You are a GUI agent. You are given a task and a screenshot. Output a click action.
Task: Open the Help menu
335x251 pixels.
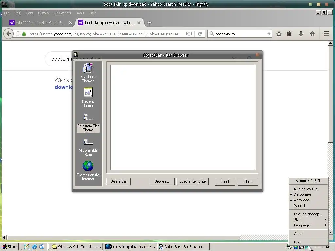(x=93, y=13)
